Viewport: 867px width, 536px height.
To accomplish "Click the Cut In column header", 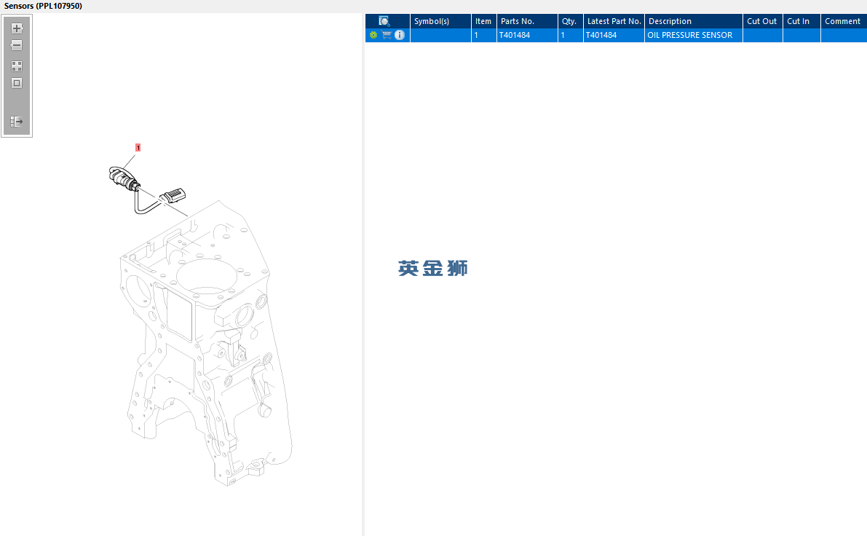I will point(801,21).
